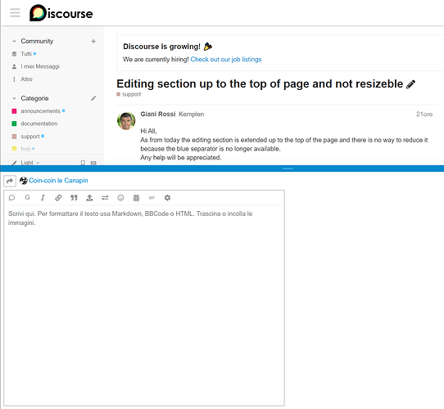Screen dimensions: 444x409
Task: Toggle the hamburger sidebar menu
Action: tap(15, 13)
